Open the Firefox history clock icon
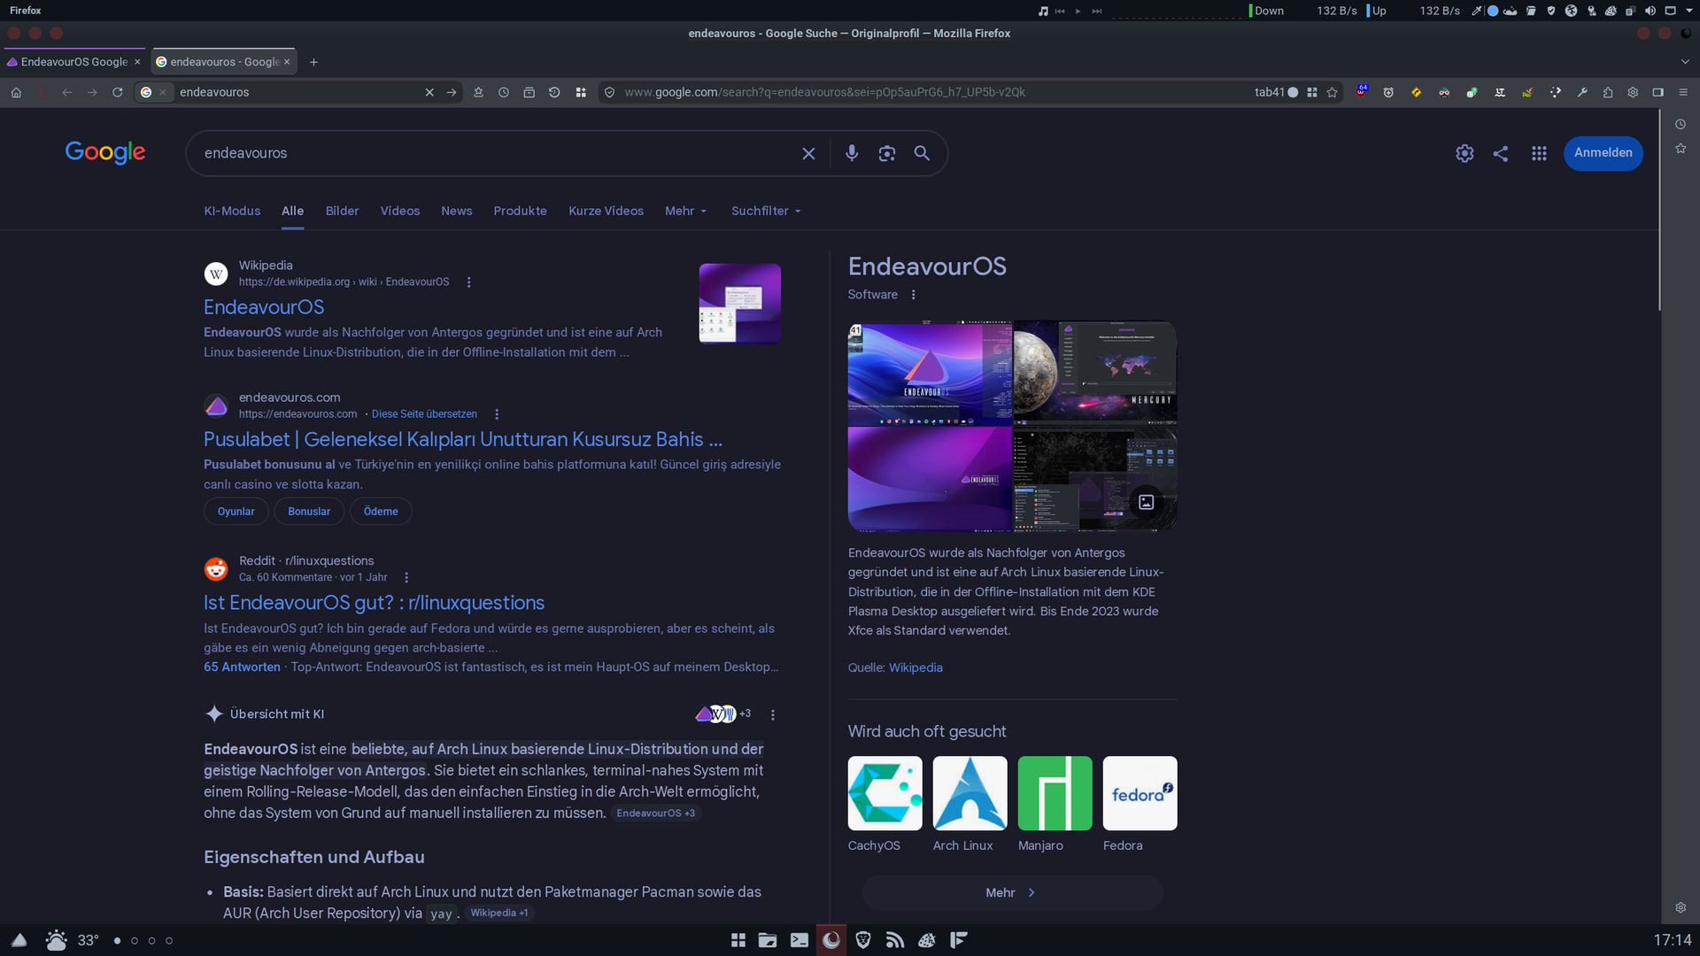This screenshot has height=956, width=1700. tap(503, 92)
